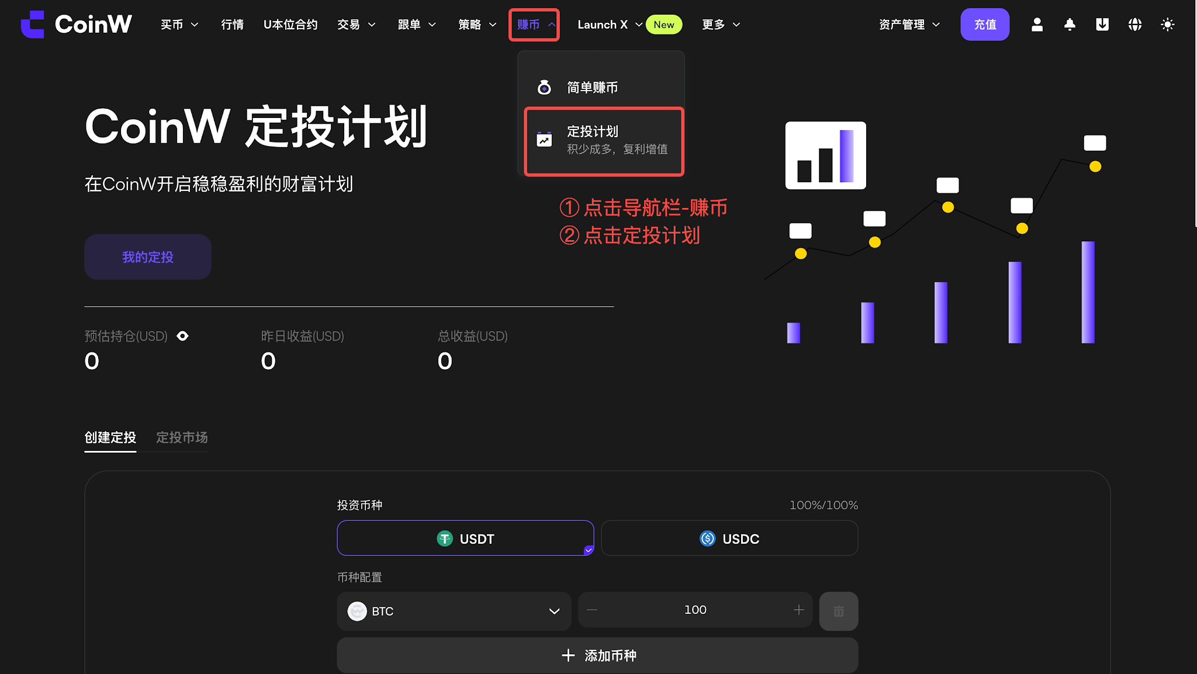Open the BTC coin selector dropdown

point(454,611)
